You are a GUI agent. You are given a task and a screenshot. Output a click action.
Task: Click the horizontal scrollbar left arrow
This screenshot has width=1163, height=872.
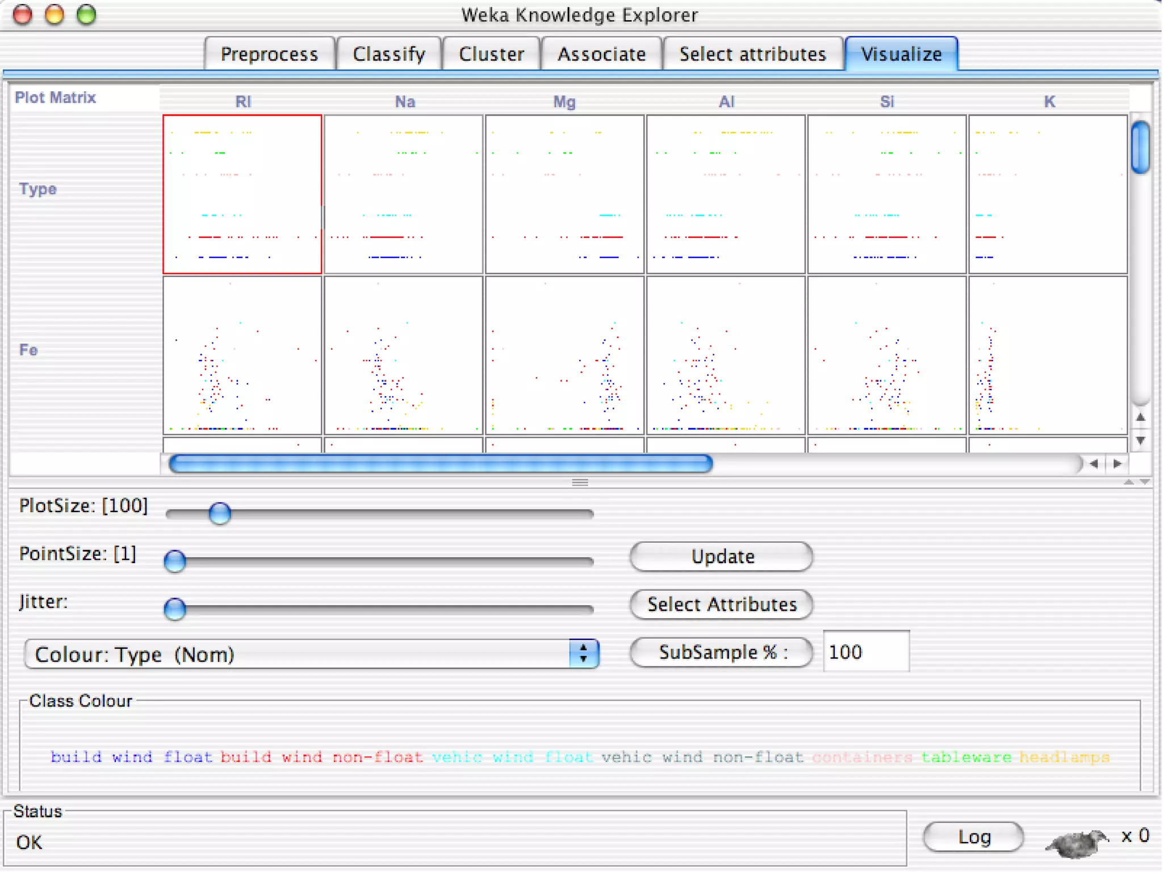1094,464
